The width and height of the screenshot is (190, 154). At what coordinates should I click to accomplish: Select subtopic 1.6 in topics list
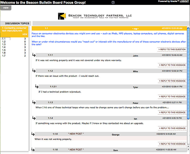4,53
